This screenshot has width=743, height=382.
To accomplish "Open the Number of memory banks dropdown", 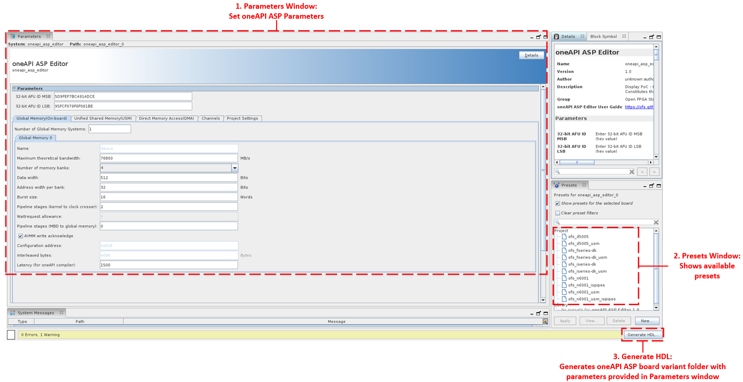I will [235, 168].
